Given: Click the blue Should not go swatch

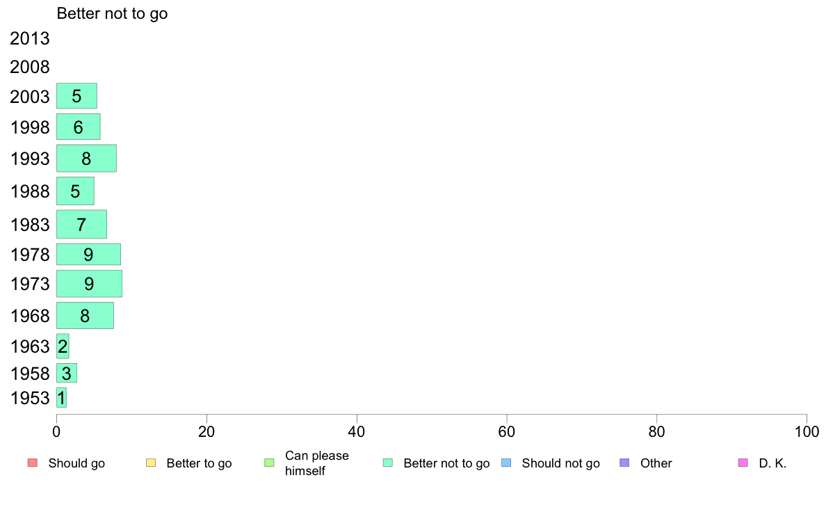Looking at the screenshot, I should click(506, 463).
